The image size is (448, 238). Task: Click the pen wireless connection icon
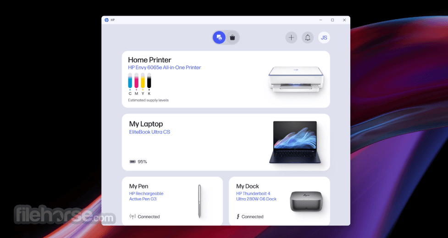tap(133, 216)
